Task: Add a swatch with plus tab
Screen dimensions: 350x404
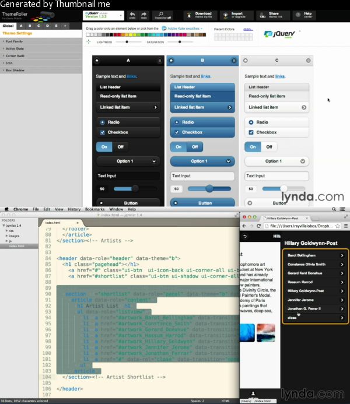Action: [65, 26]
